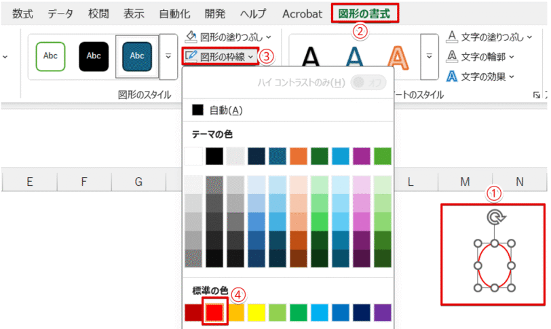Click the shape fill paint bucket icon
551x329 pixels.
(191, 36)
